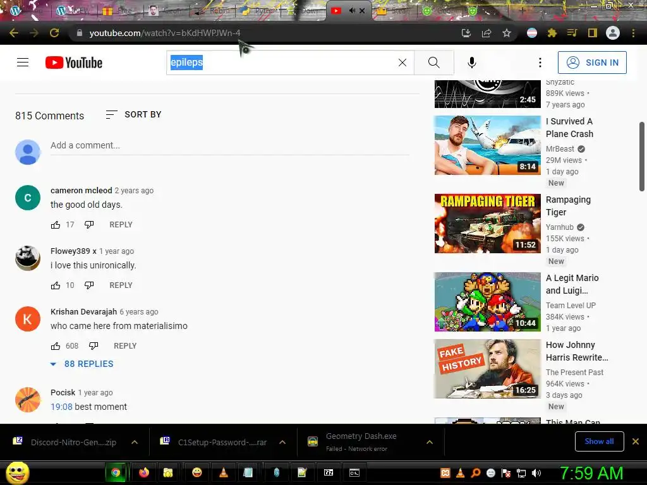Reply to Flowey389 x's comment
647x485 pixels.
pos(121,285)
